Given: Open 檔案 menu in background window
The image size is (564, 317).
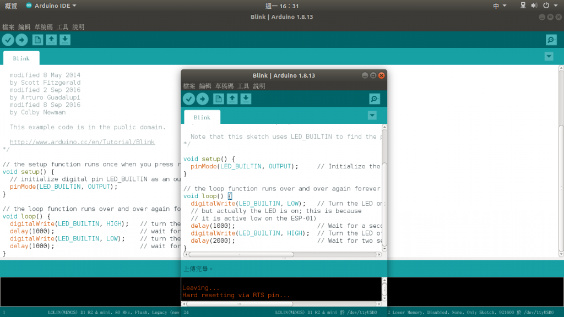Looking at the screenshot, I should pos(8,27).
